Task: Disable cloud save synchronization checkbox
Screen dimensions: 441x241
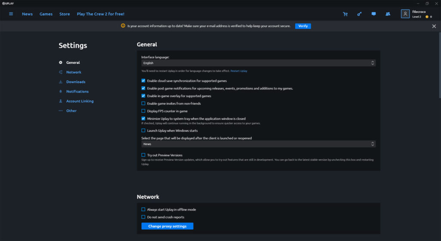Action: click(x=143, y=80)
